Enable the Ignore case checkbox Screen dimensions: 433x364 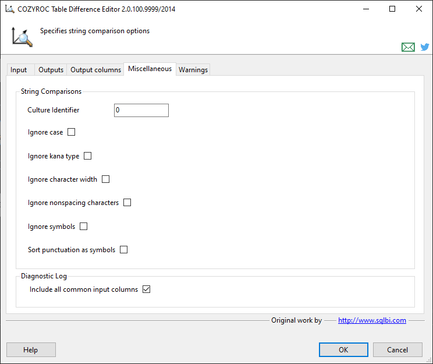point(71,132)
